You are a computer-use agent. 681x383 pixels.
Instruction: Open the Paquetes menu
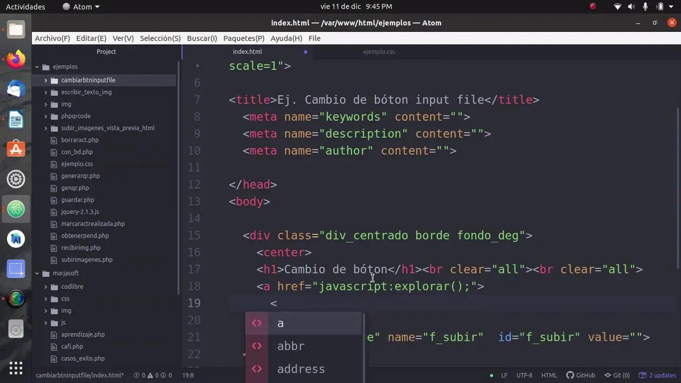point(243,38)
